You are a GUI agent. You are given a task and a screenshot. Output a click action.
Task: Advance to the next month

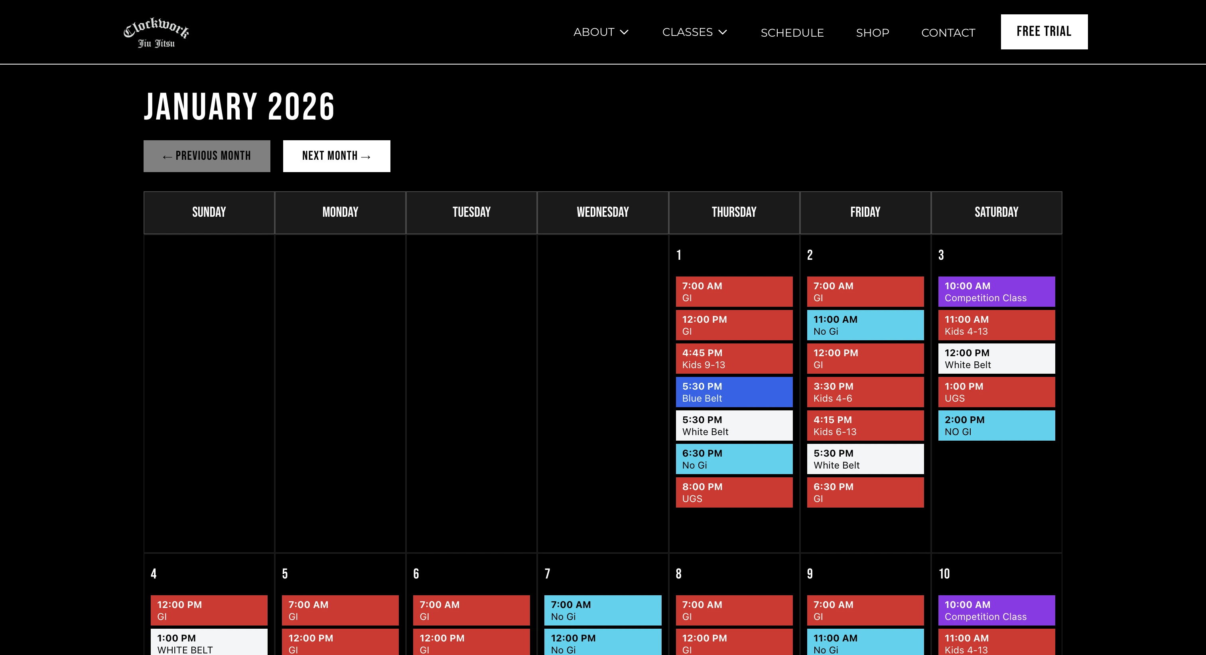337,156
